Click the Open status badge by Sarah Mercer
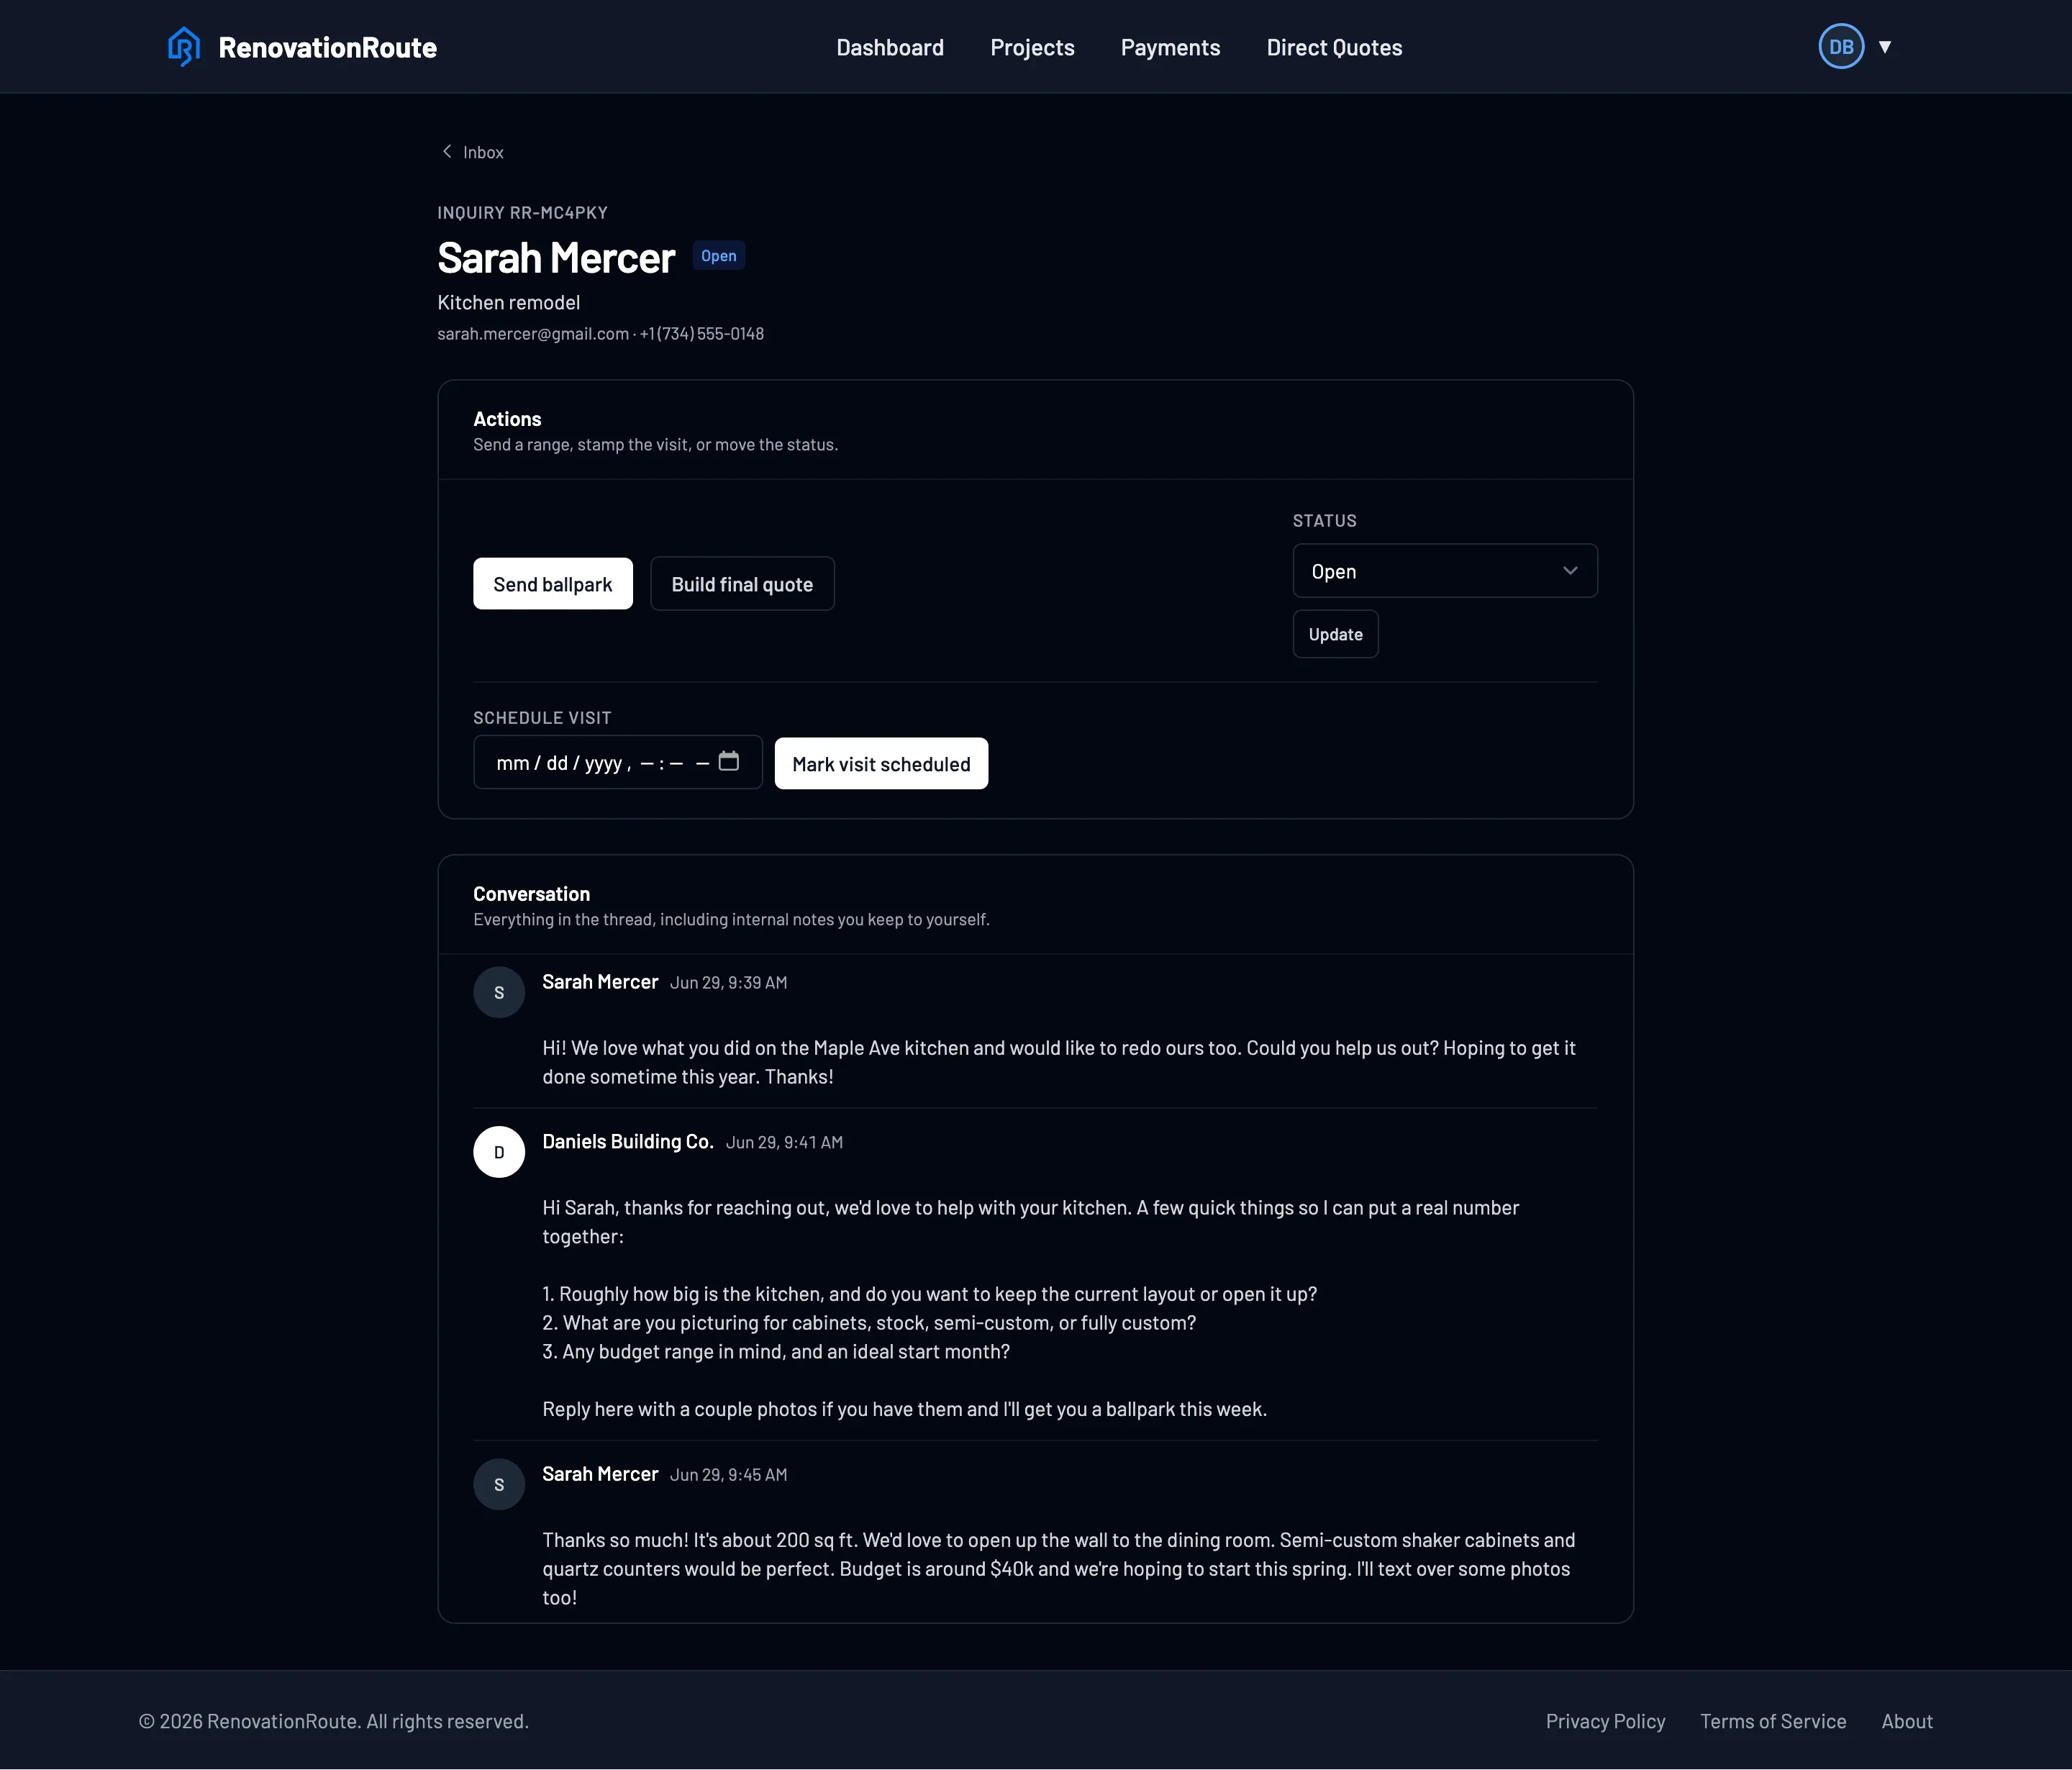The height and width of the screenshot is (1770, 2072). pyautogui.click(x=719, y=256)
